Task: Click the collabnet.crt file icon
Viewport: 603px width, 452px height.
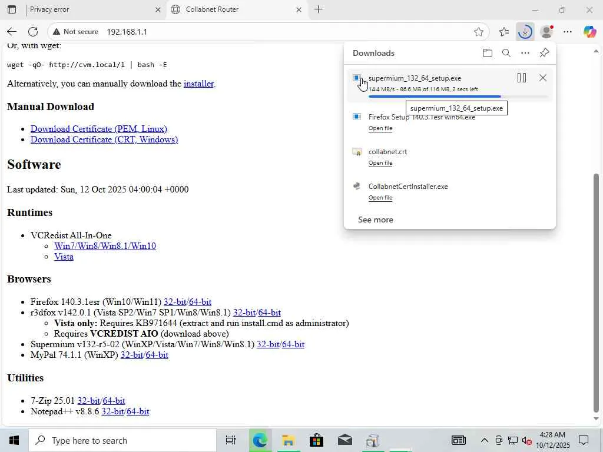Action: point(357,152)
